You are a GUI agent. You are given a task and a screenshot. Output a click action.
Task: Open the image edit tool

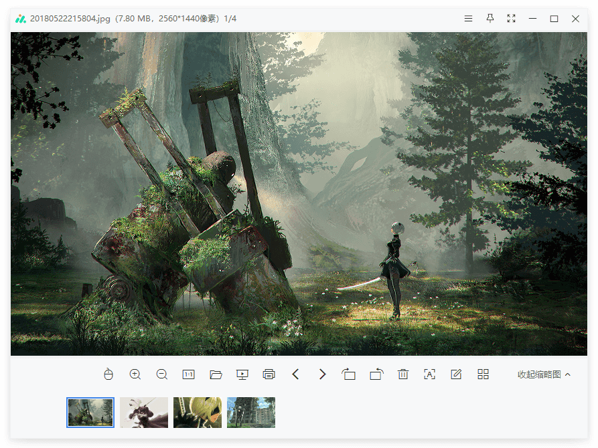(457, 374)
